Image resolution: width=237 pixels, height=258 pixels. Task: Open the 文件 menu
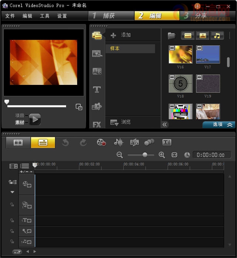10,16
